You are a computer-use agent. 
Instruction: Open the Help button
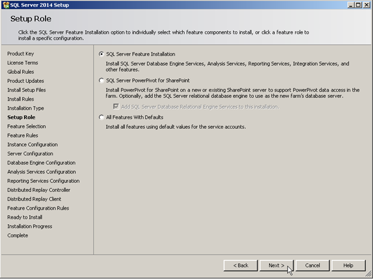coord(348,265)
